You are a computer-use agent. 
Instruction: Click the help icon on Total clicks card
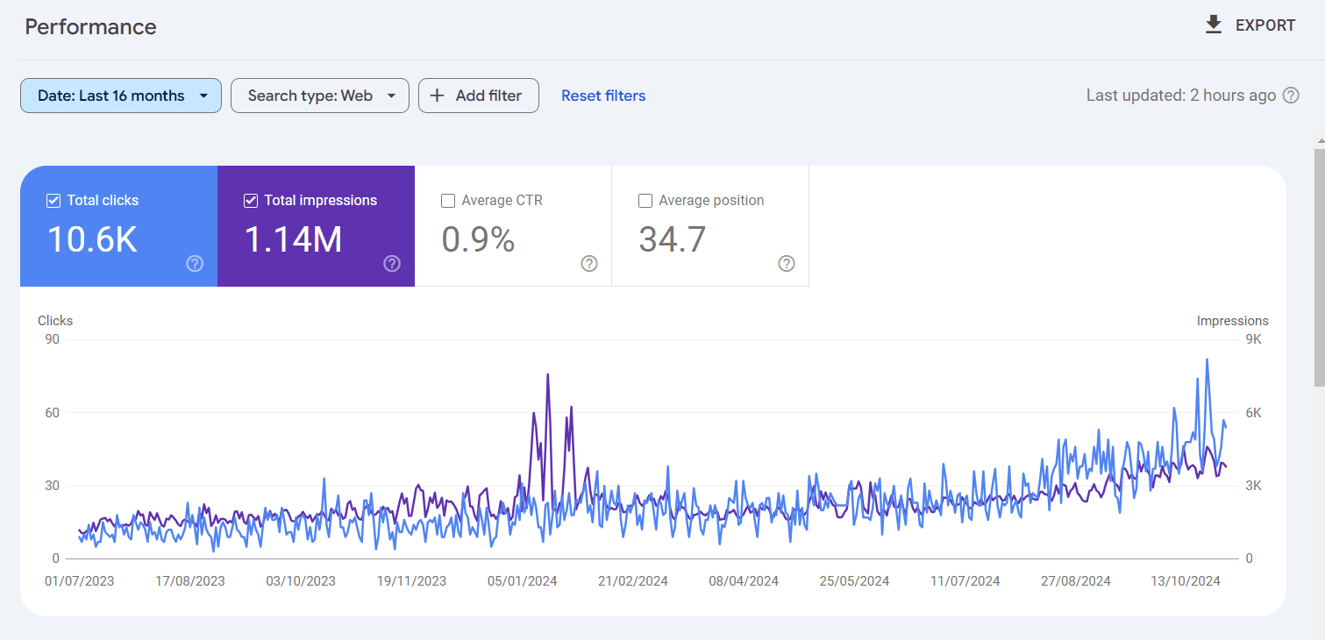195,263
